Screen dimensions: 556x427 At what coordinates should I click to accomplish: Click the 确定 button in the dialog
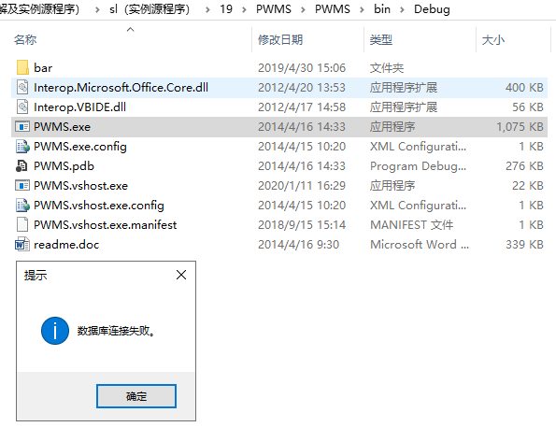click(x=136, y=396)
